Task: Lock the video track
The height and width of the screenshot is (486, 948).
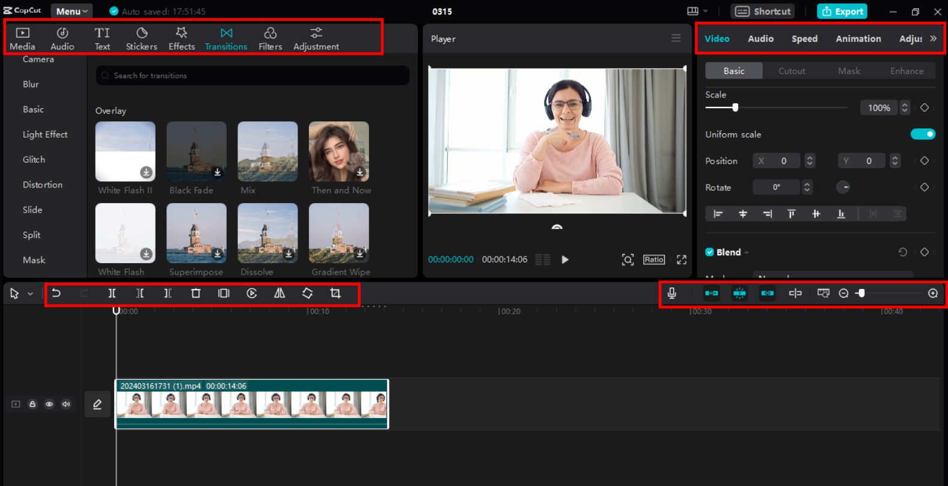Action: pyautogui.click(x=32, y=404)
